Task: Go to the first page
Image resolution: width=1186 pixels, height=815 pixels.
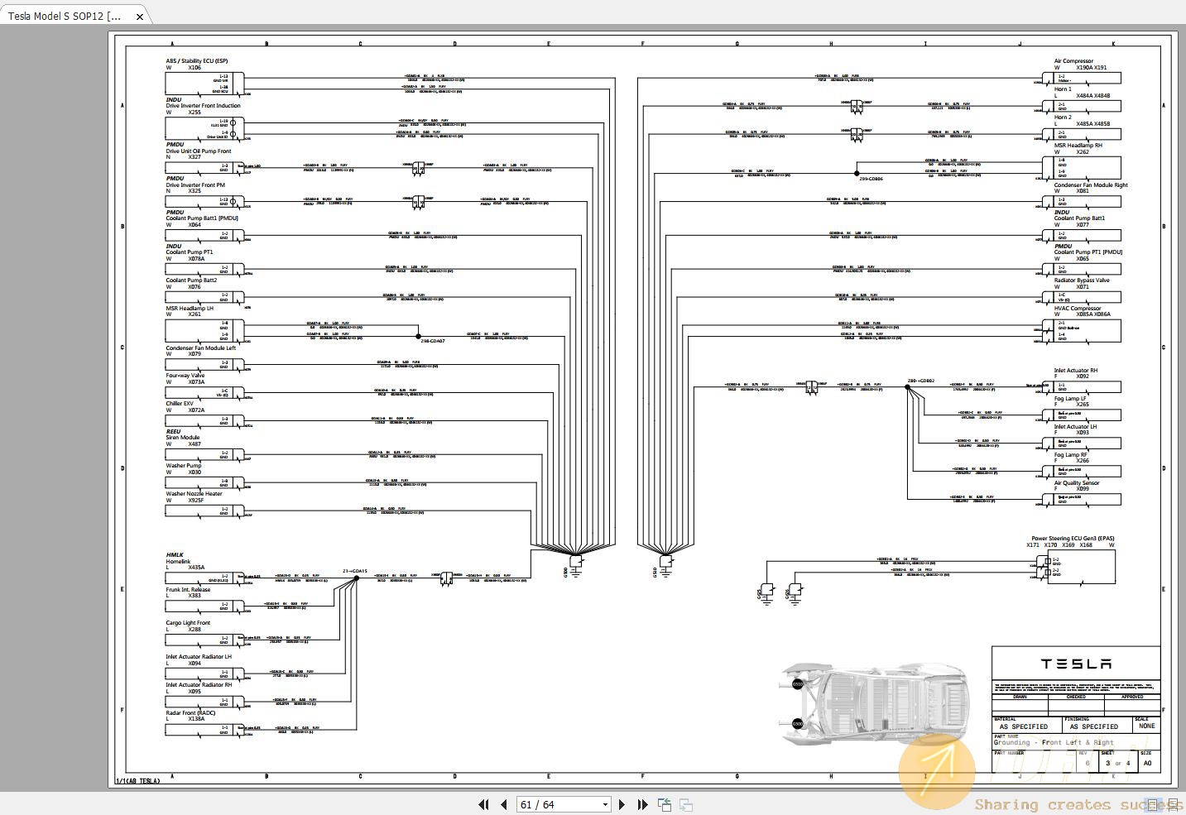Action: (x=483, y=804)
